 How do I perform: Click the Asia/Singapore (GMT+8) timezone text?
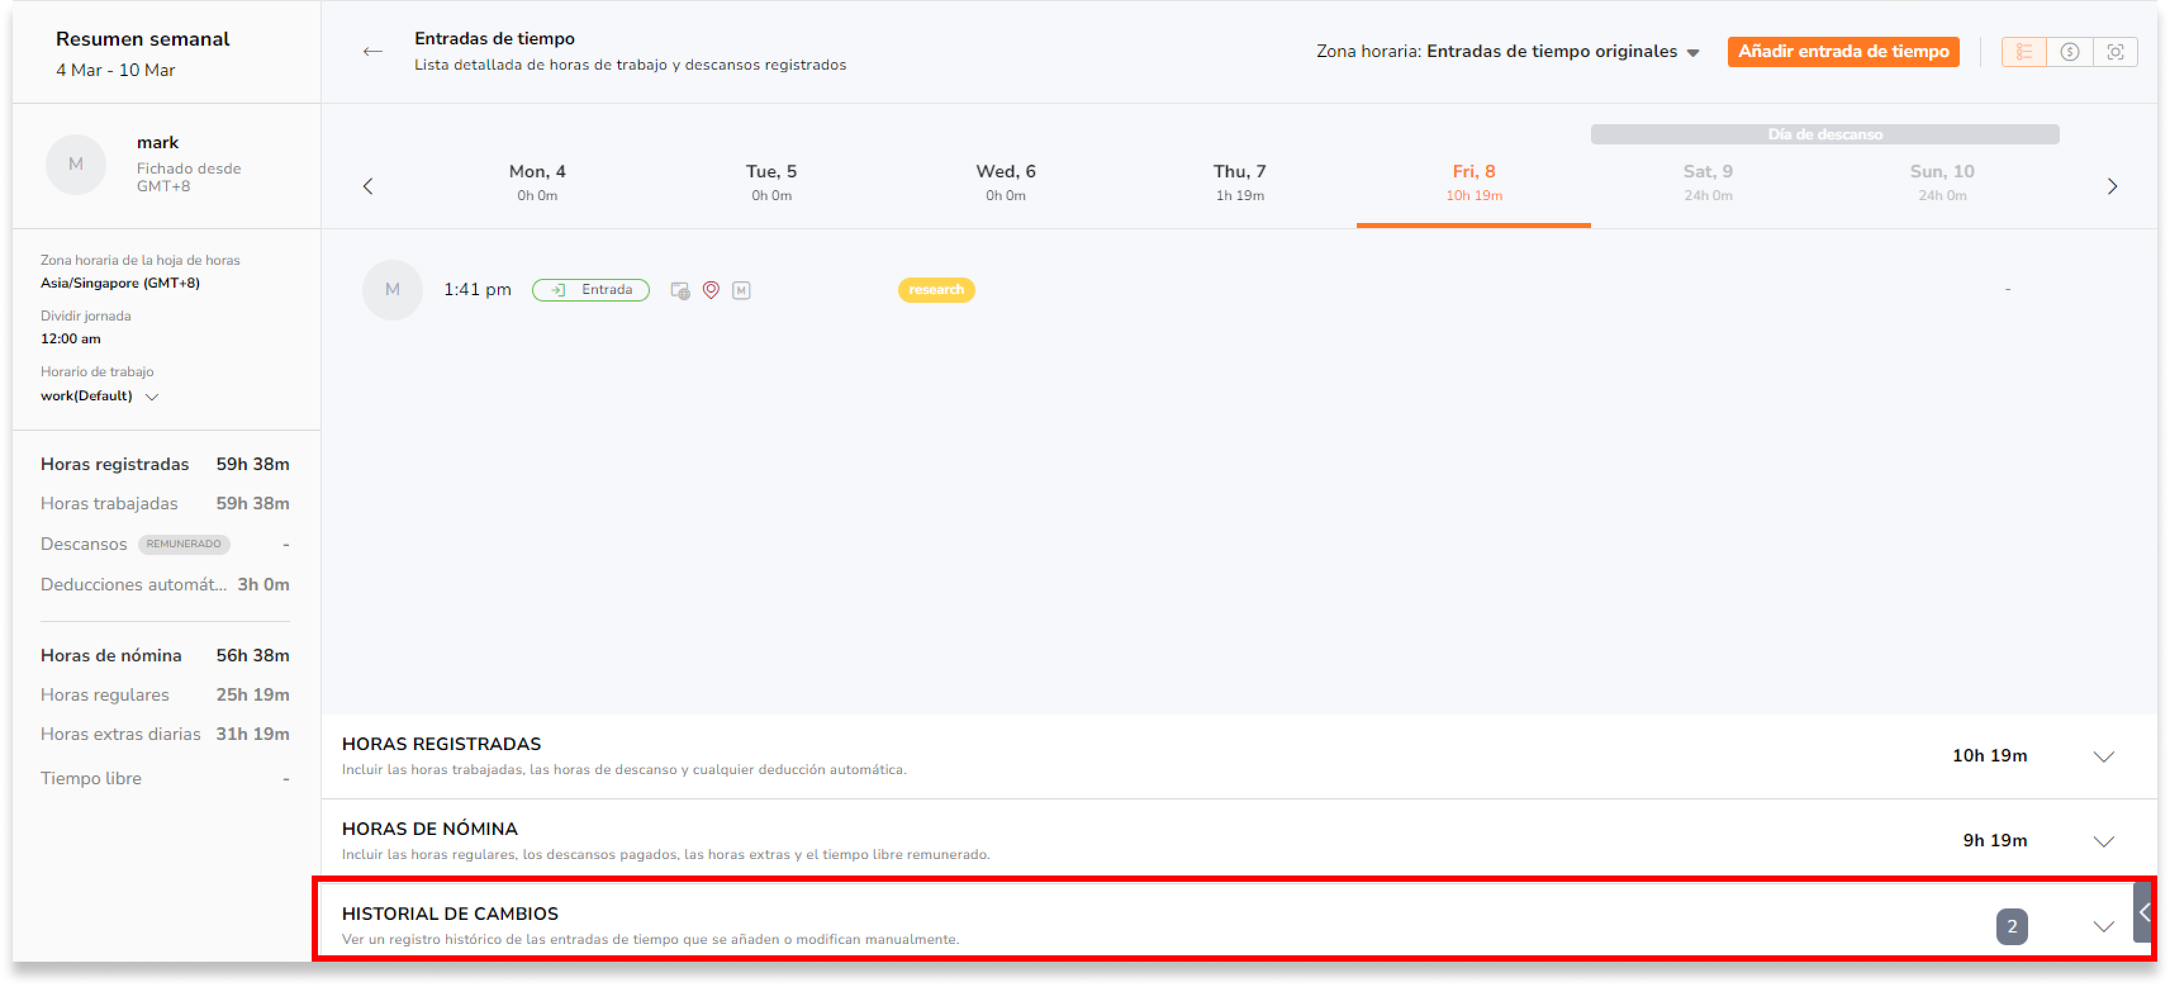(x=120, y=283)
